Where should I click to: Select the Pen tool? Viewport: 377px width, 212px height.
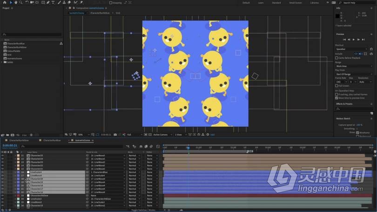[x=47, y=2]
